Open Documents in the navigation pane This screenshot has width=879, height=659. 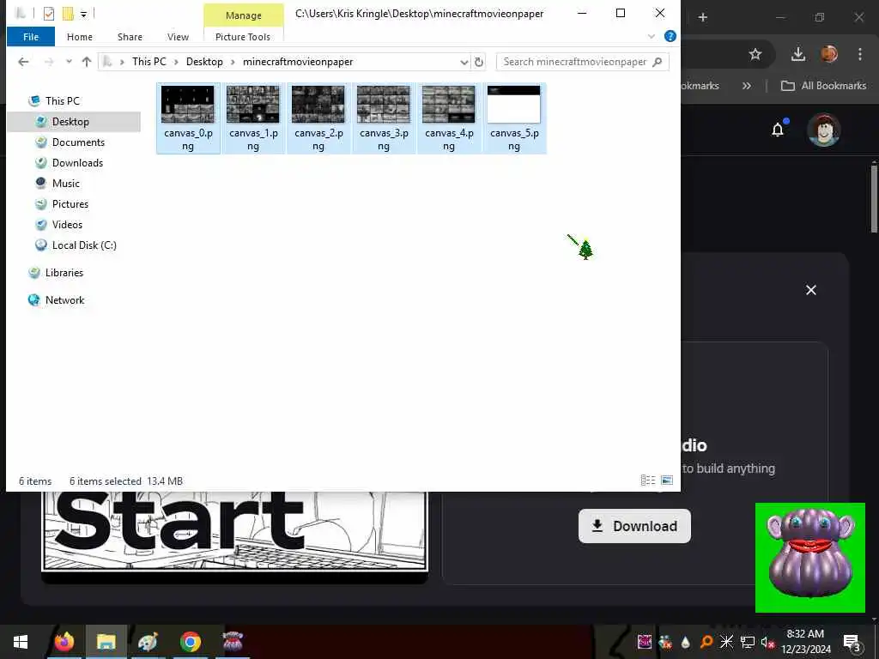[78, 142]
